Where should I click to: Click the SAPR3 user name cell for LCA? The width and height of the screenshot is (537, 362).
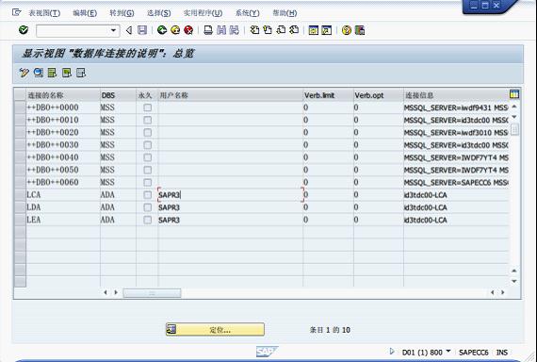click(230, 195)
